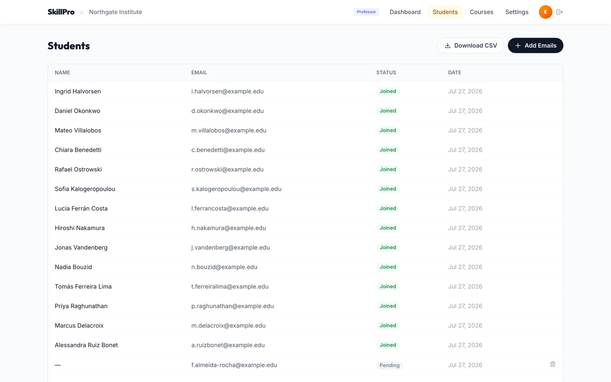Image resolution: width=611 pixels, height=382 pixels.
Task: Select email c.benedetti@example.edu
Action: point(228,150)
